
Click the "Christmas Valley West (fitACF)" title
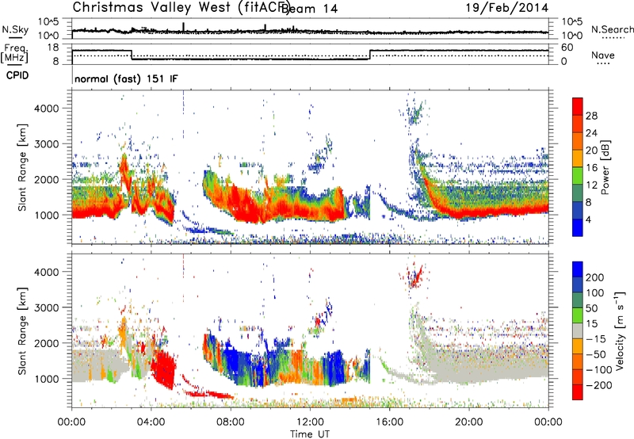point(181,7)
